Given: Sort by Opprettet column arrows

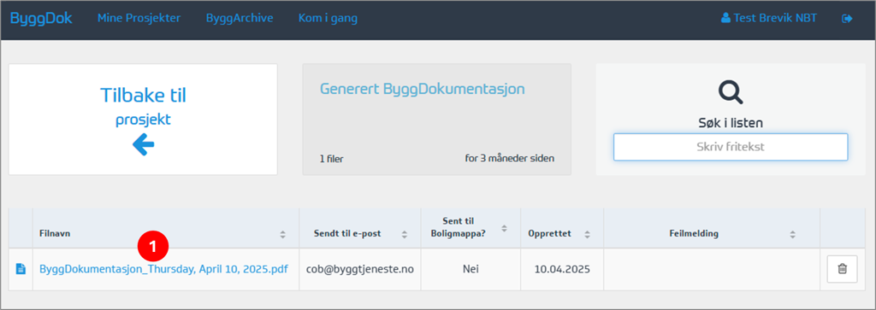Looking at the screenshot, I should [587, 234].
